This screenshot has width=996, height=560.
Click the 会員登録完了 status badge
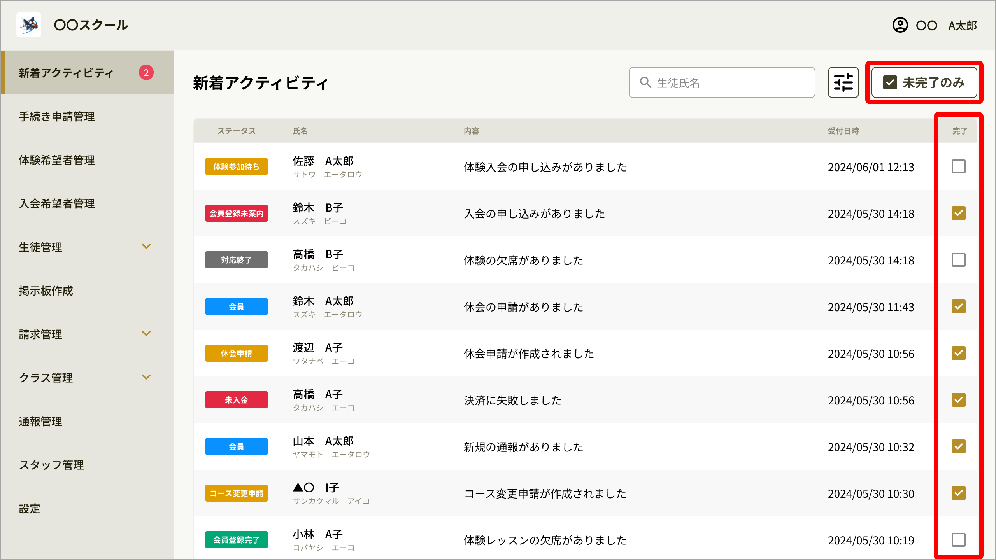(x=236, y=540)
